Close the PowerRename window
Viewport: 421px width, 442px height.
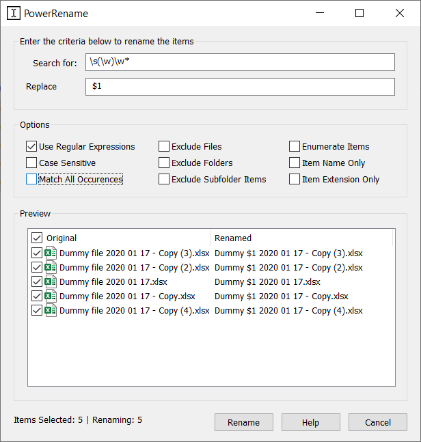pyautogui.click(x=400, y=13)
